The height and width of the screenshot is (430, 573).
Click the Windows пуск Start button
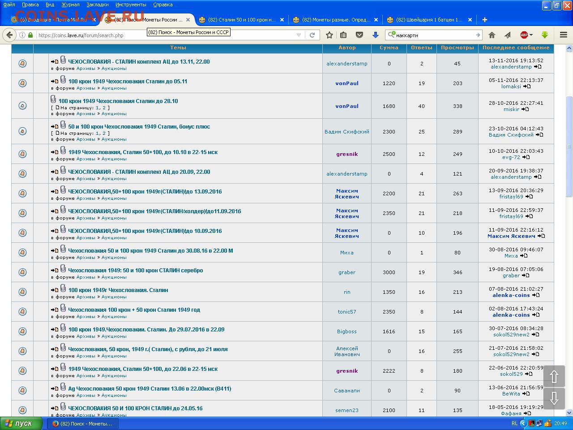(x=21, y=423)
